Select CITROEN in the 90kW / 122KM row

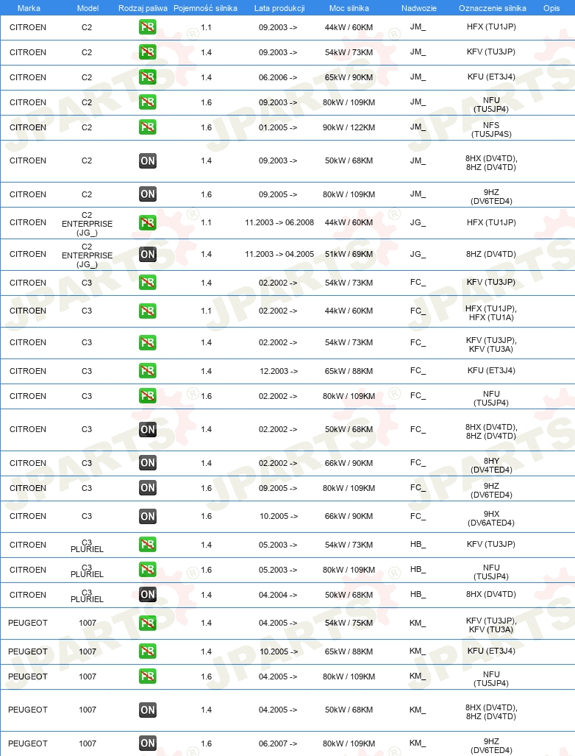(28, 128)
